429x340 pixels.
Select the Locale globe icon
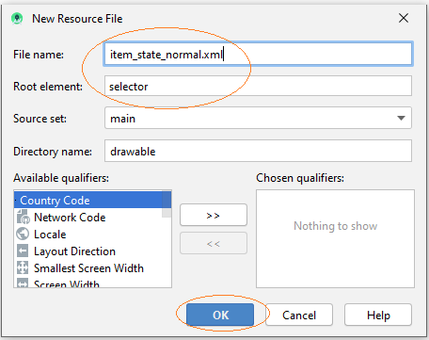[x=23, y=235]
